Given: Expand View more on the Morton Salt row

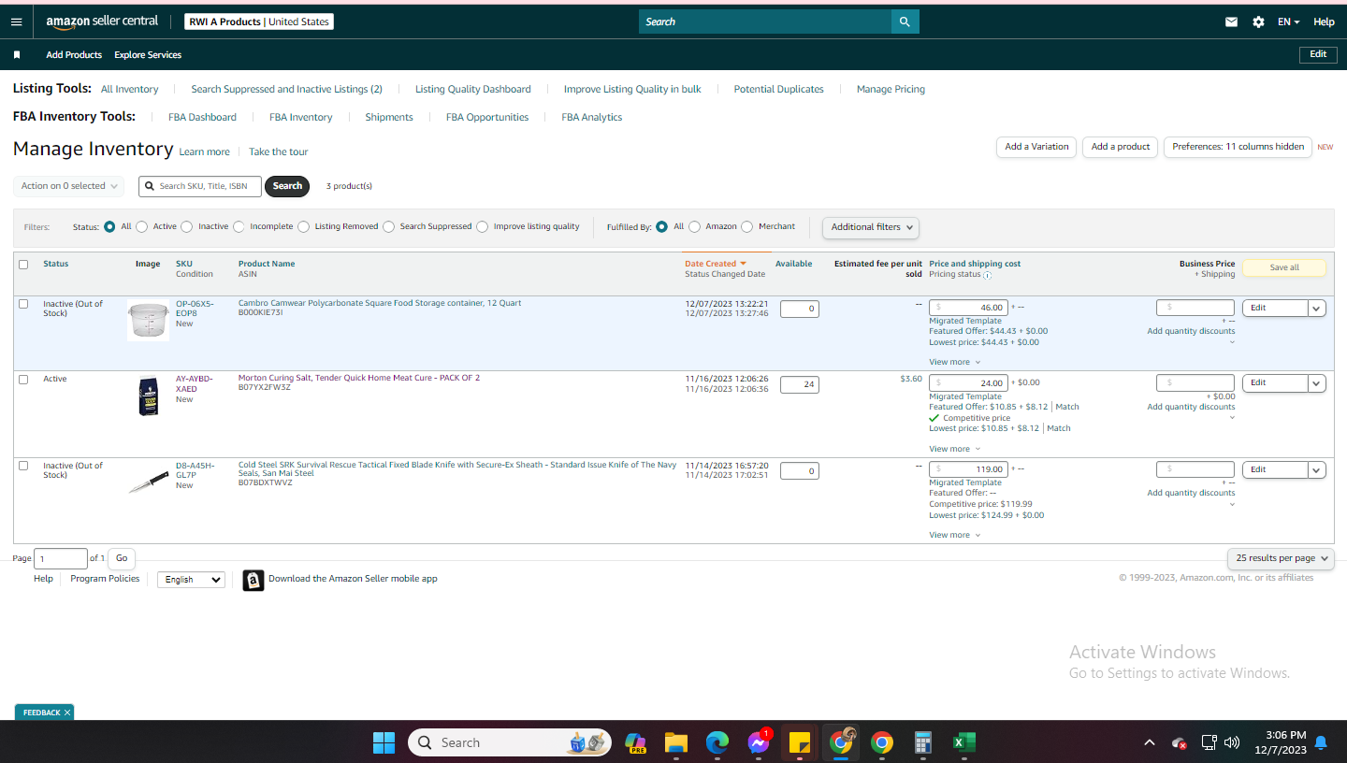Looking at the screenshot, I should (x=954, y=449).
